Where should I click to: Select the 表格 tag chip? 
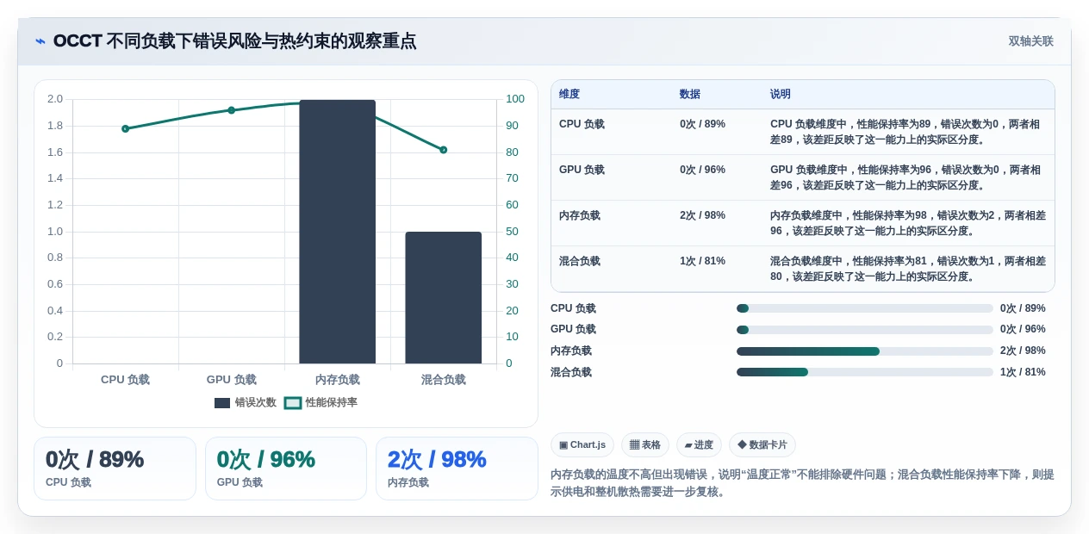[x=645, y=445]
